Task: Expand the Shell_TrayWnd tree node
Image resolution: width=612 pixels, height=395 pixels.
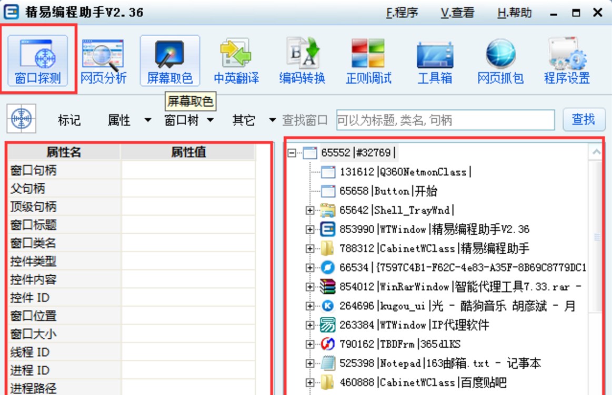Action: point(310,210)
